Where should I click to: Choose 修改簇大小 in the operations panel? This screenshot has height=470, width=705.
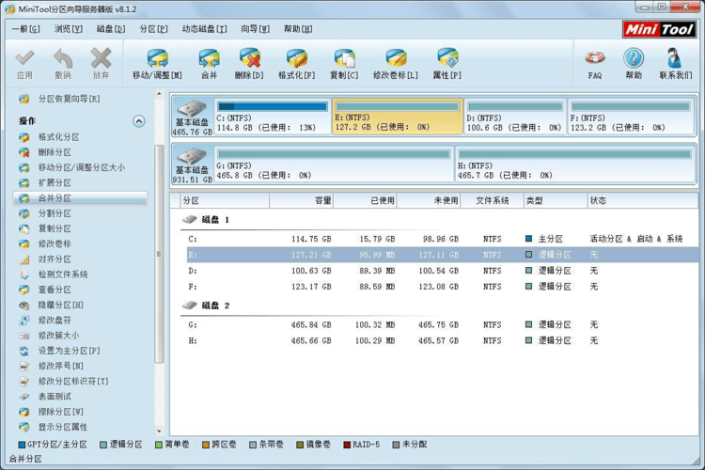point(59,336)
